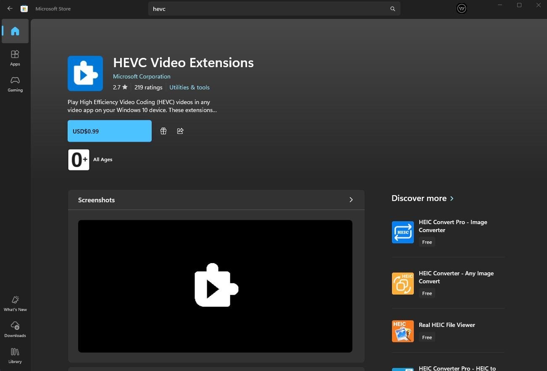Click Free label under HEIC Converter - Any Image
This screenshot has width=547, height=371.
(427, 293)
